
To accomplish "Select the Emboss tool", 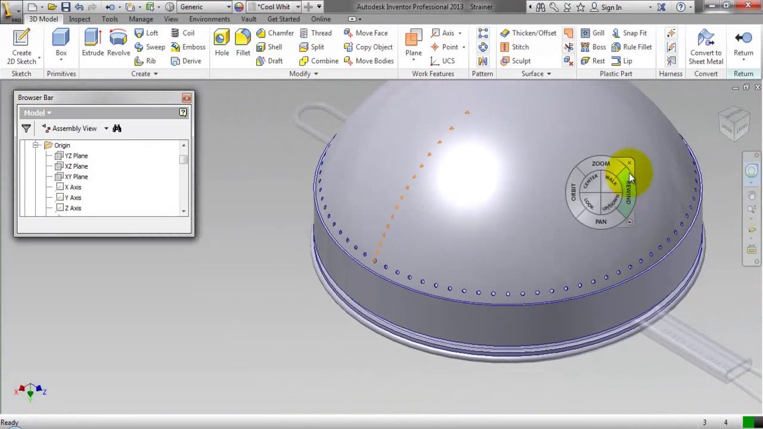I will point(188,47).
